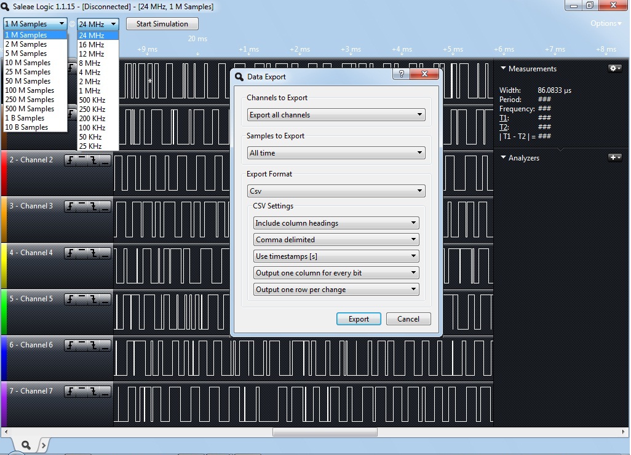Screen dimensions: 631x455
Task: Set high level trigger on Channel 5
Action: point(82,299)
